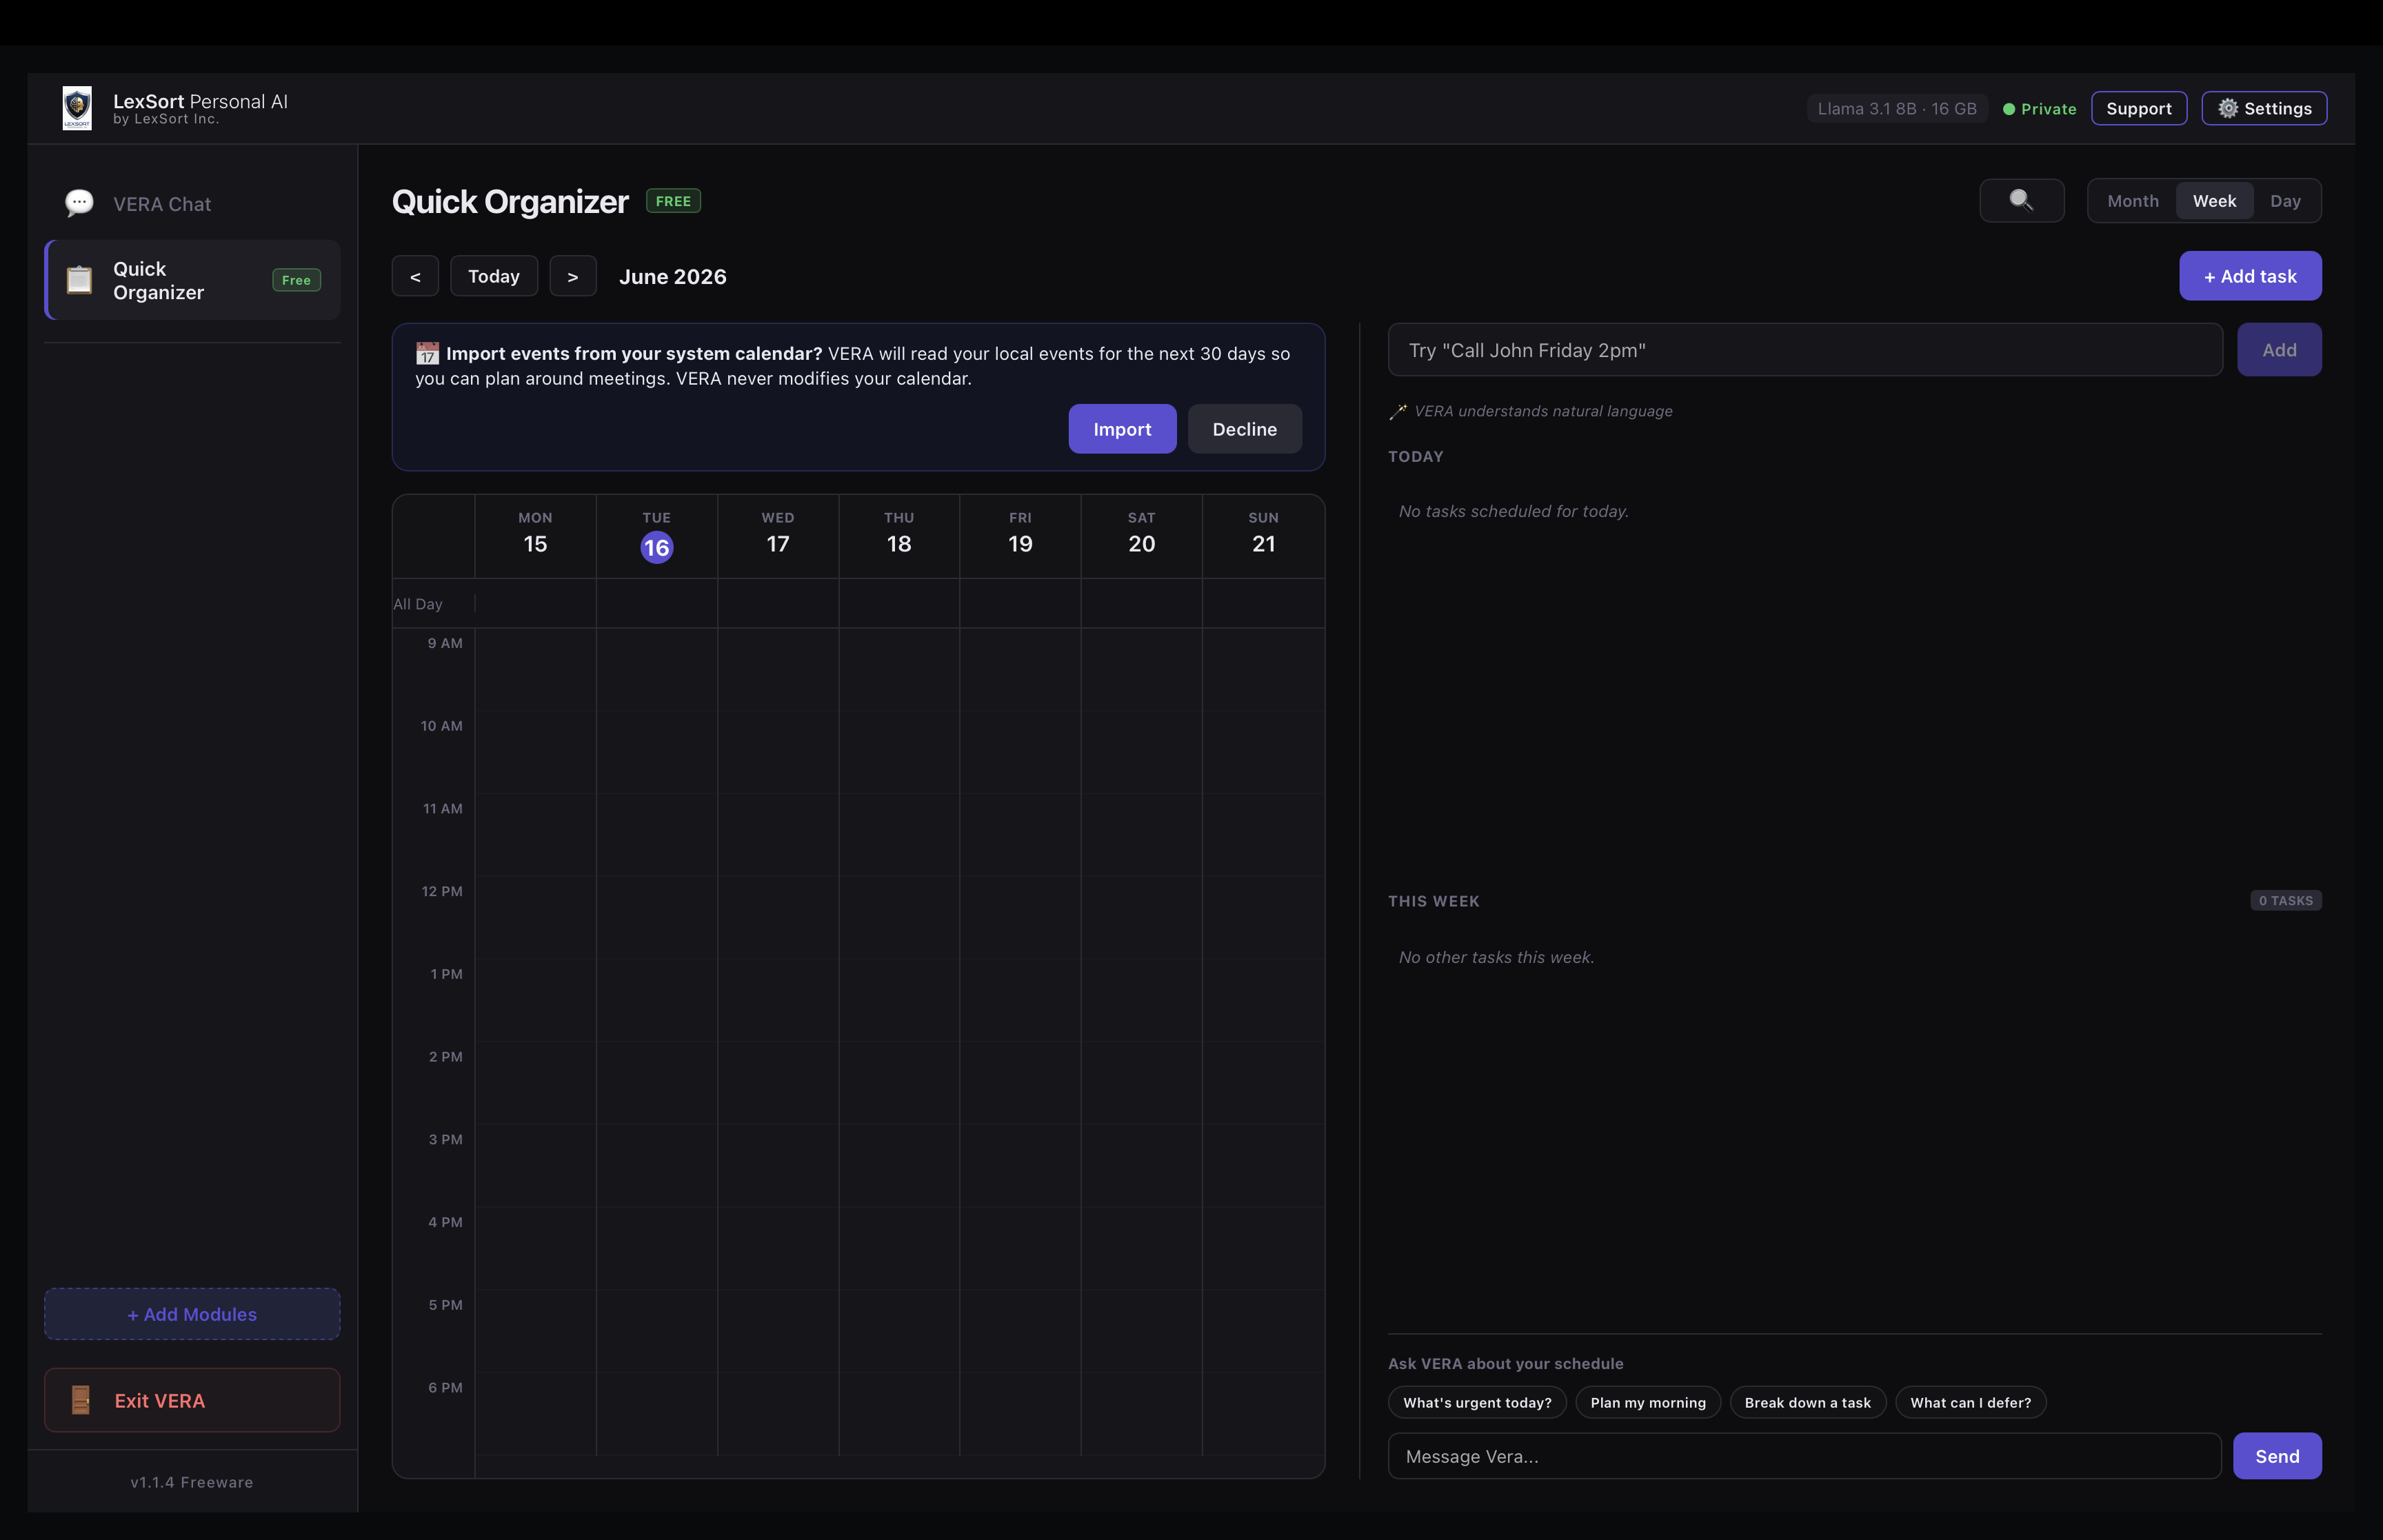Switch to Month view

(x=2132, y=201)
